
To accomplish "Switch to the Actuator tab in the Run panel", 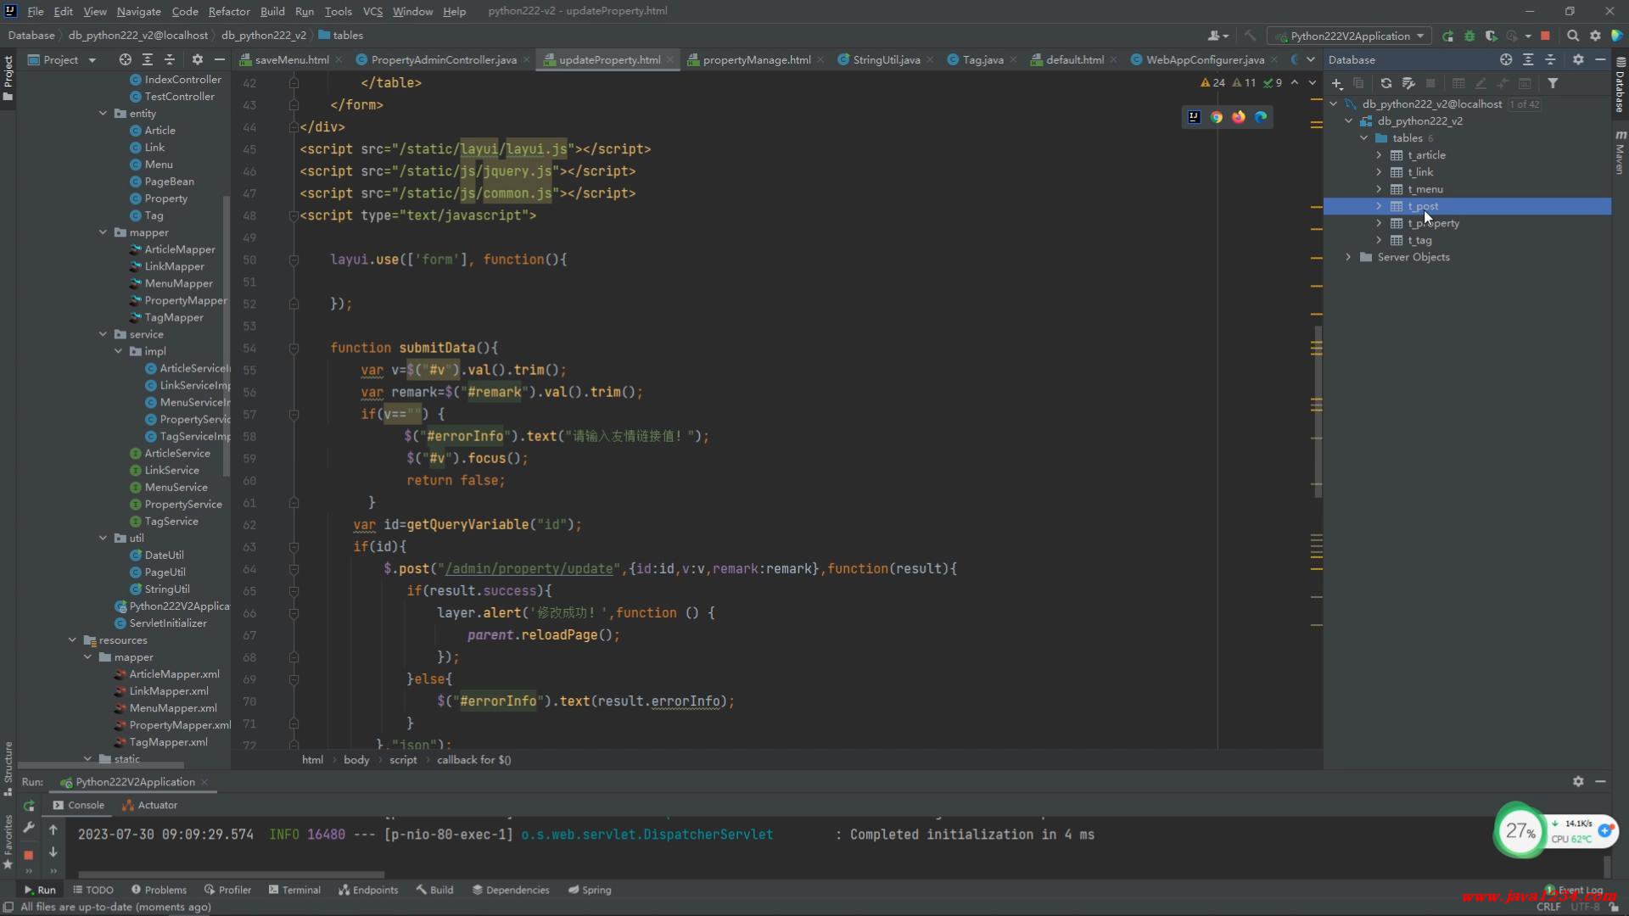I will click(150, 805).
